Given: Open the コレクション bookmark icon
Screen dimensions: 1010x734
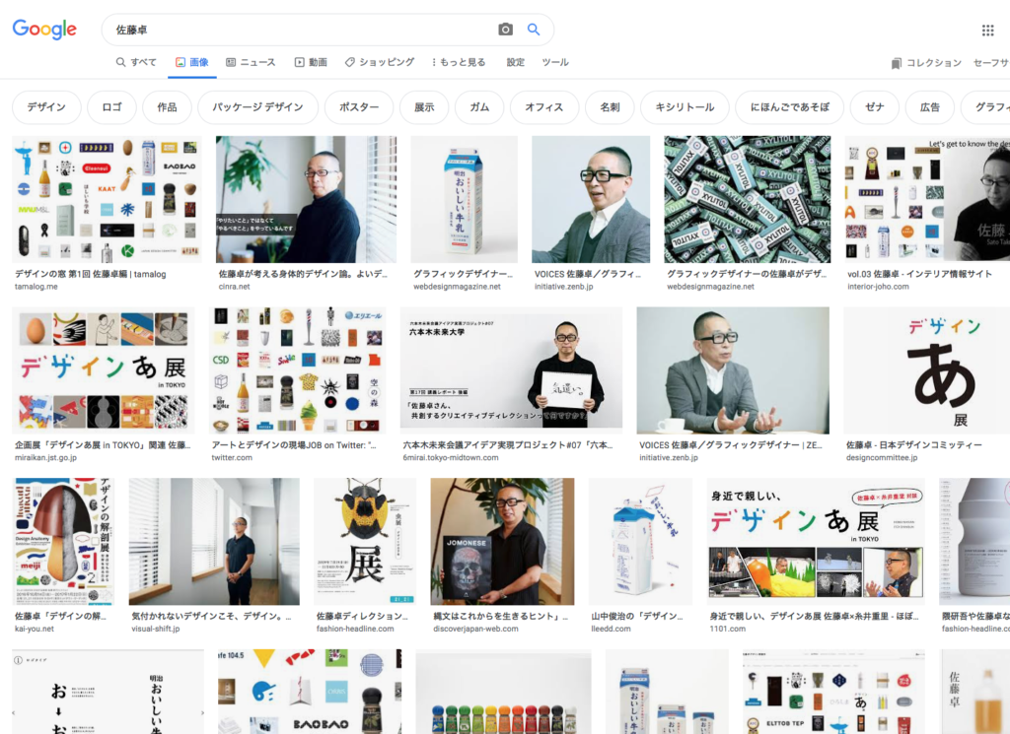Looking at the screenshot, I should [896, 63].
